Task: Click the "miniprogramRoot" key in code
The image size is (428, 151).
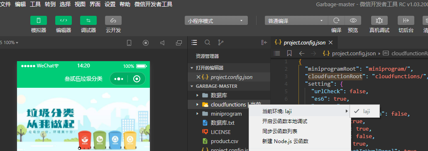Action: [332, 69]
